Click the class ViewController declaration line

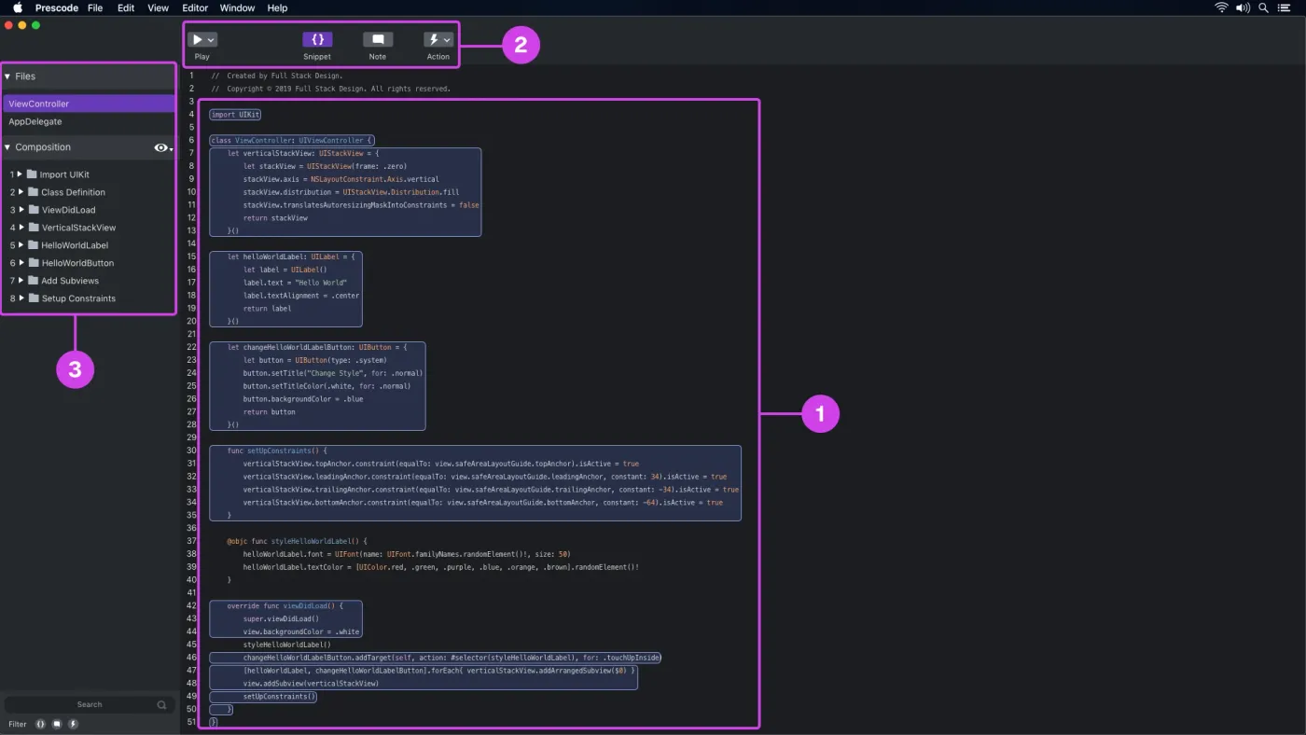pos(292,141)
